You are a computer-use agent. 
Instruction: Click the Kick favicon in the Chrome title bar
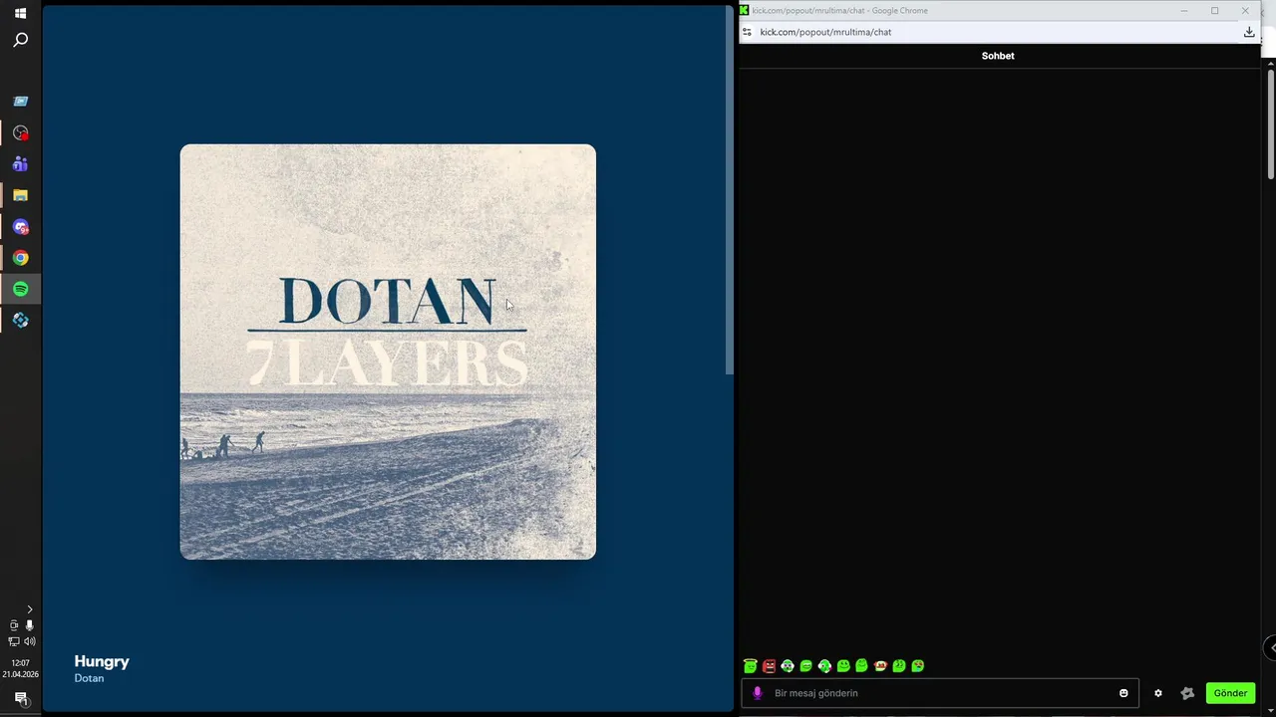point(744,10)
